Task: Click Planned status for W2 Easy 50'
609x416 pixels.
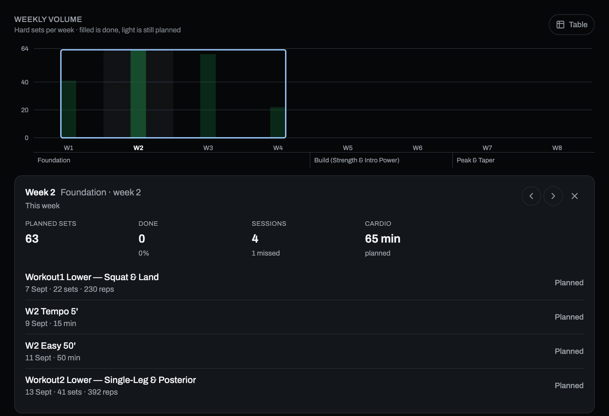Action: coord(569,351)
